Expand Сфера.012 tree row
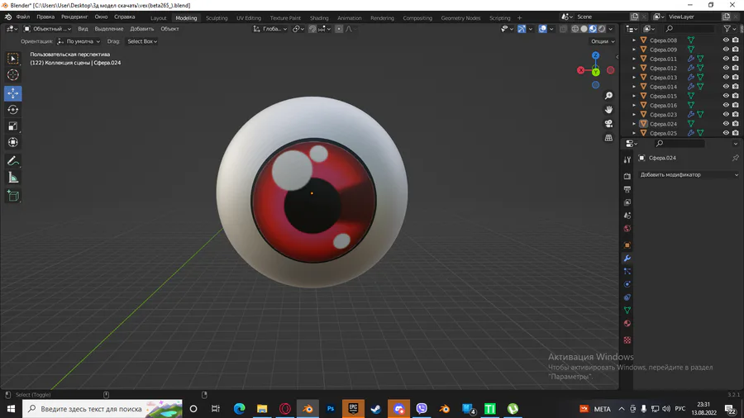Image resolution: width=744 pixels, height=418 pixels. click(634, 69)
